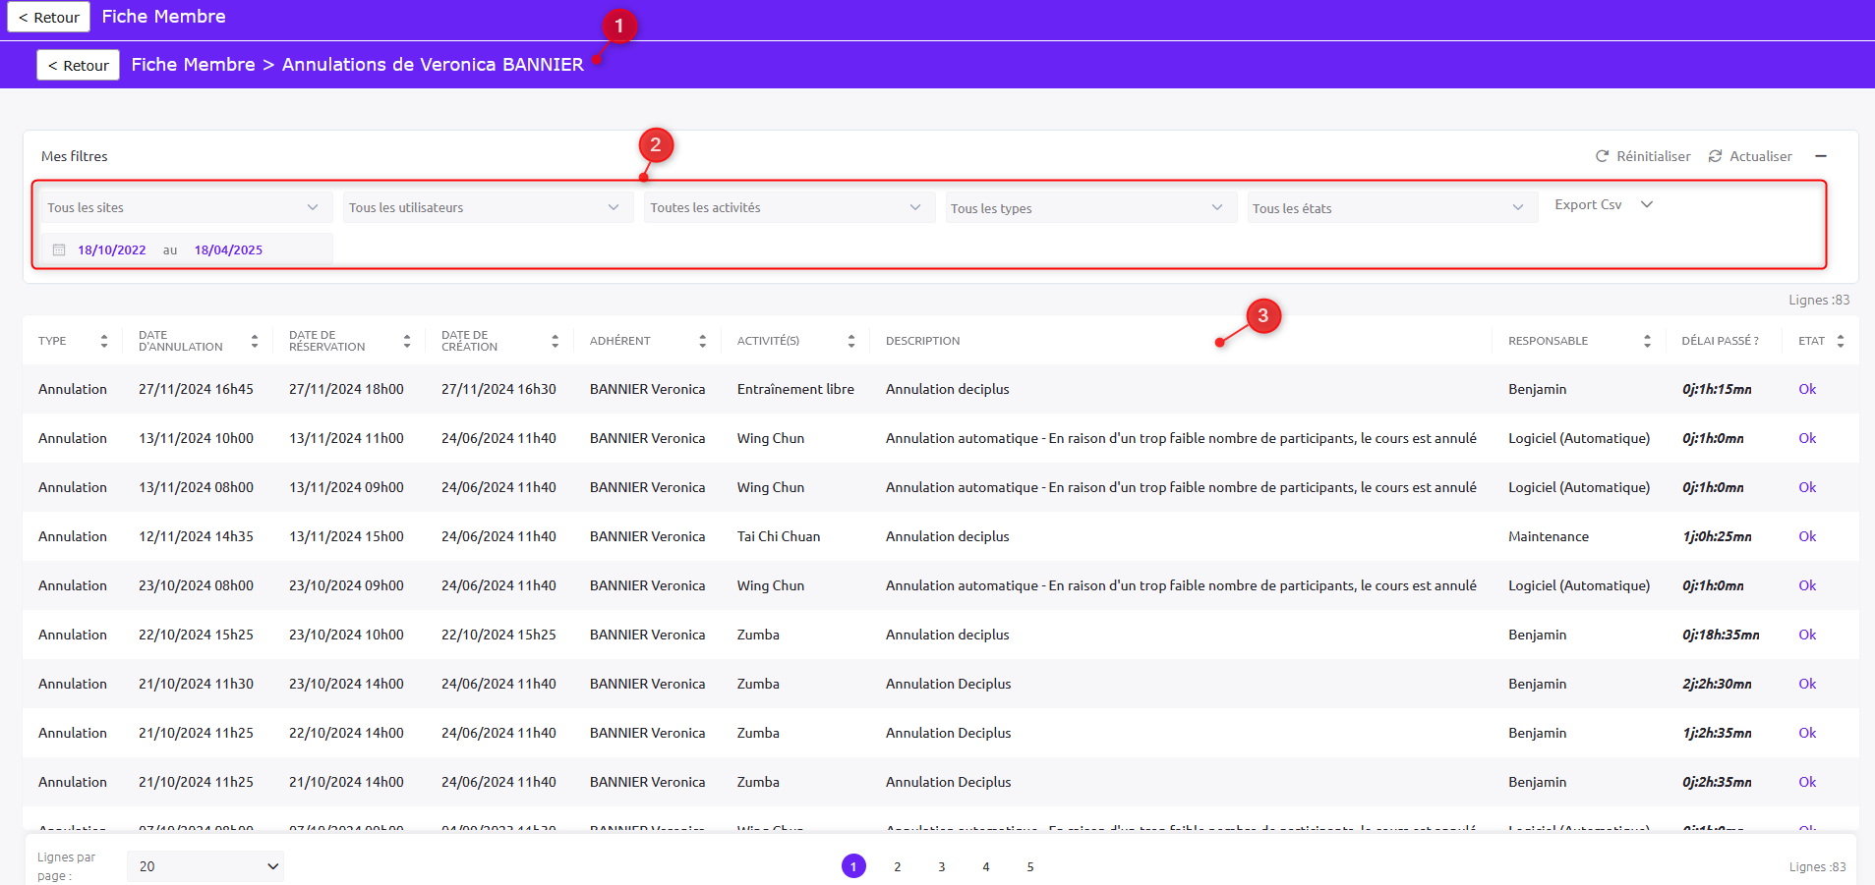
Task: Sort by Adhérent column arrows
Action: (x=702, y=341)
